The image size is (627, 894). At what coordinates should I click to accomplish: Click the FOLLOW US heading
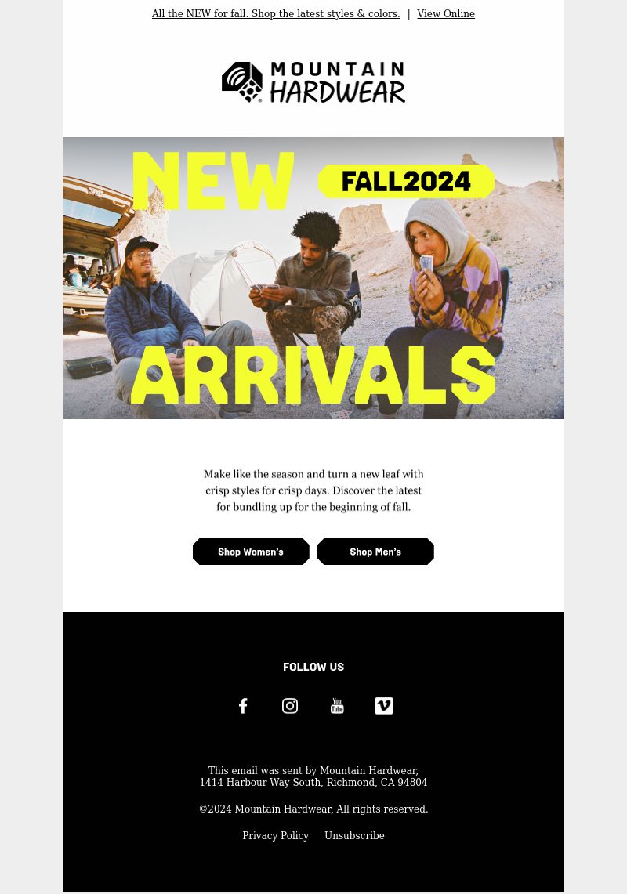pos(313,667)
